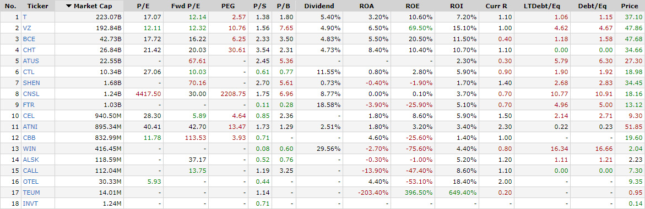Sort by the Price column header
Screen dimensions: 645x209
click(x=630, y=6)
